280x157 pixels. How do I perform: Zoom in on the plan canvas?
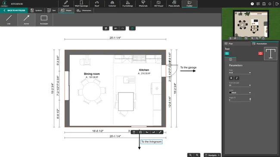coord(190,155)
